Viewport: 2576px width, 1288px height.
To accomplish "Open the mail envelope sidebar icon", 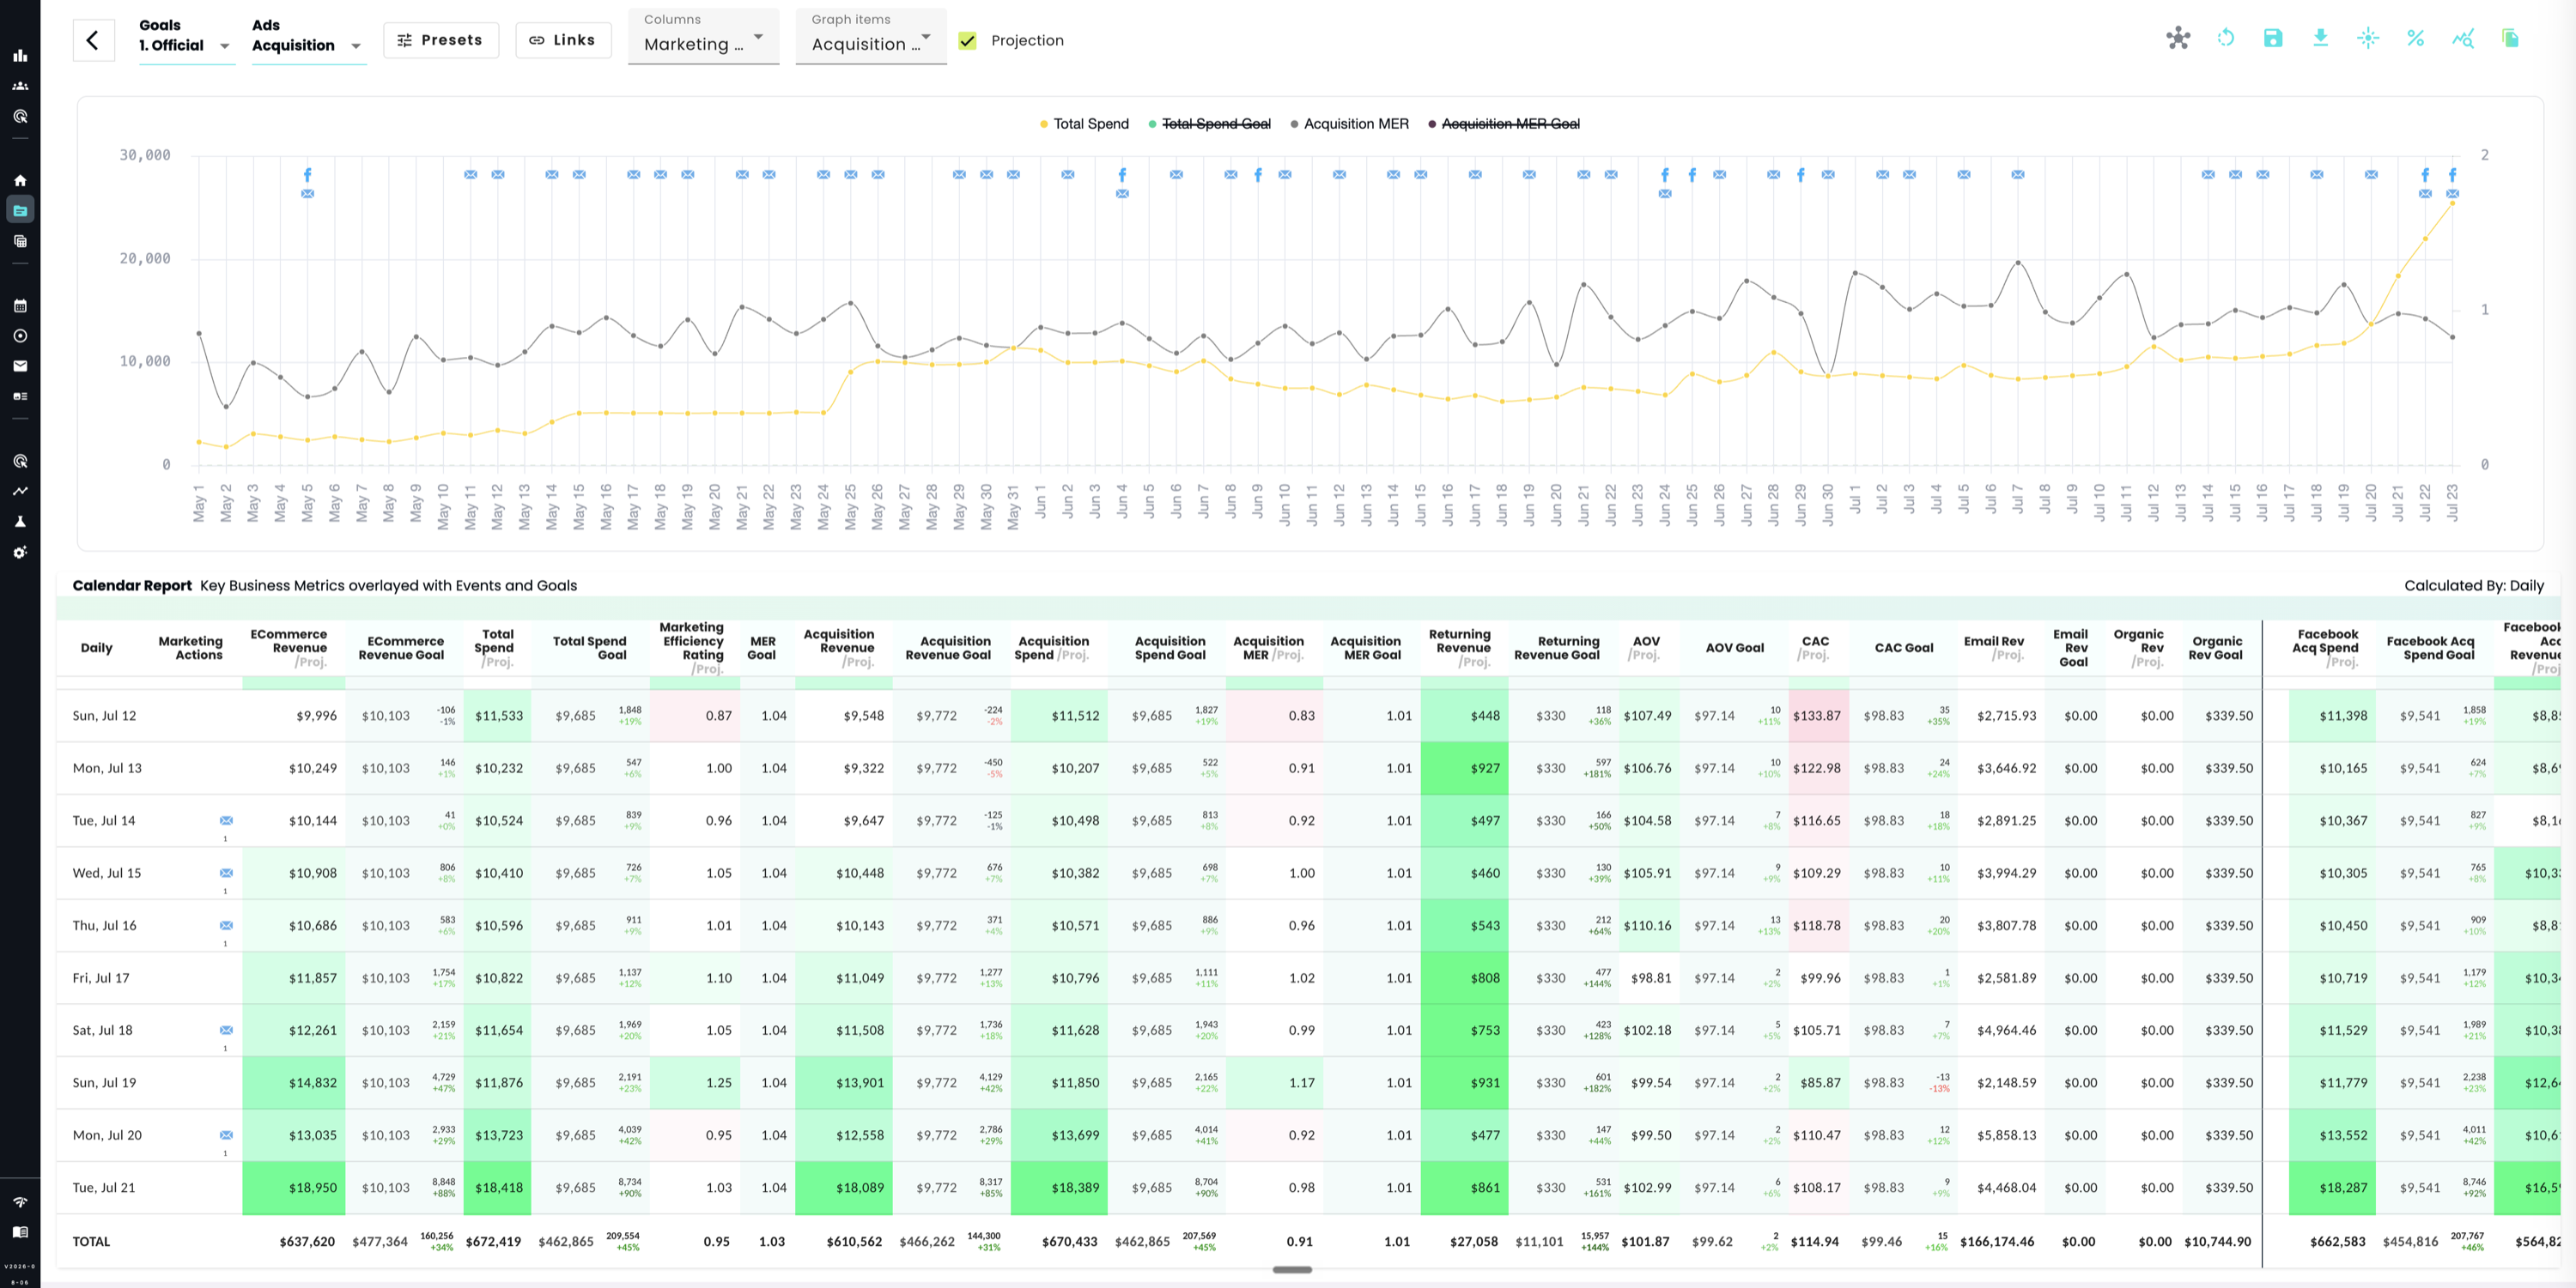I will pos(20,366).
